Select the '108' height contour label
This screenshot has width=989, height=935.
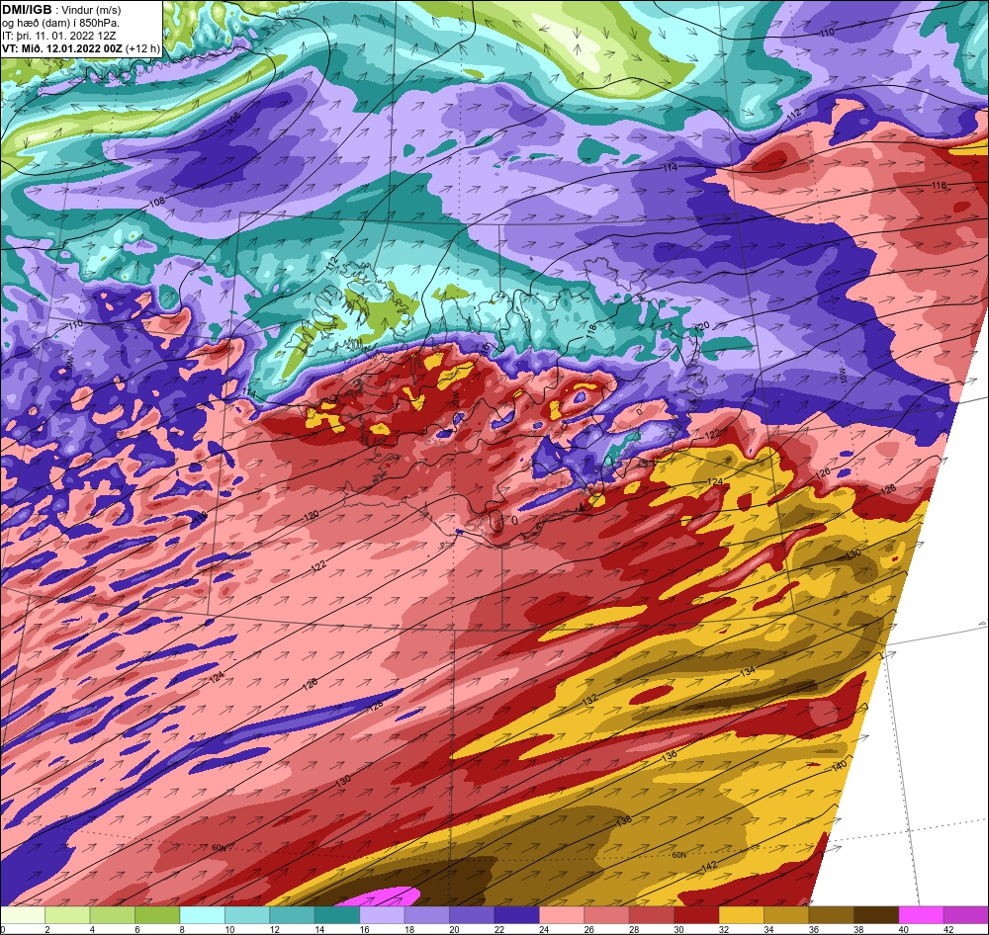click(x=156, y=202)
